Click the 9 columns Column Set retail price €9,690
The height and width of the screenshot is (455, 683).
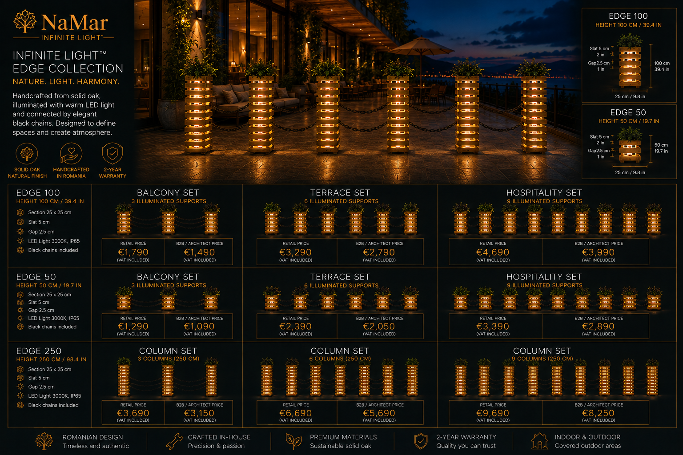click(493, 413)
